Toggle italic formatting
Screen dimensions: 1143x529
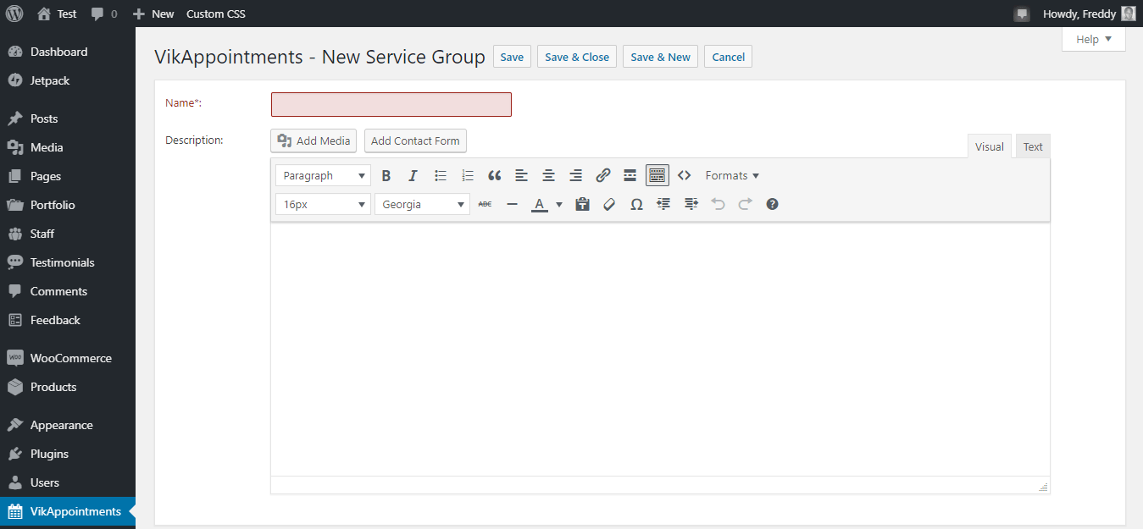pyautogui.click(x=413, y=175)
